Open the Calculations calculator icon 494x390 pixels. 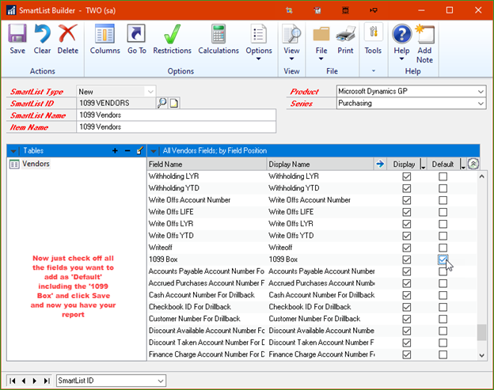(218, 34)
